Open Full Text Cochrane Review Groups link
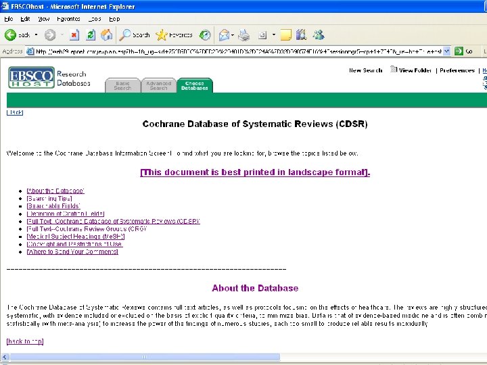The height and width of the screenshot is (365, 487). tap(87, 229)
